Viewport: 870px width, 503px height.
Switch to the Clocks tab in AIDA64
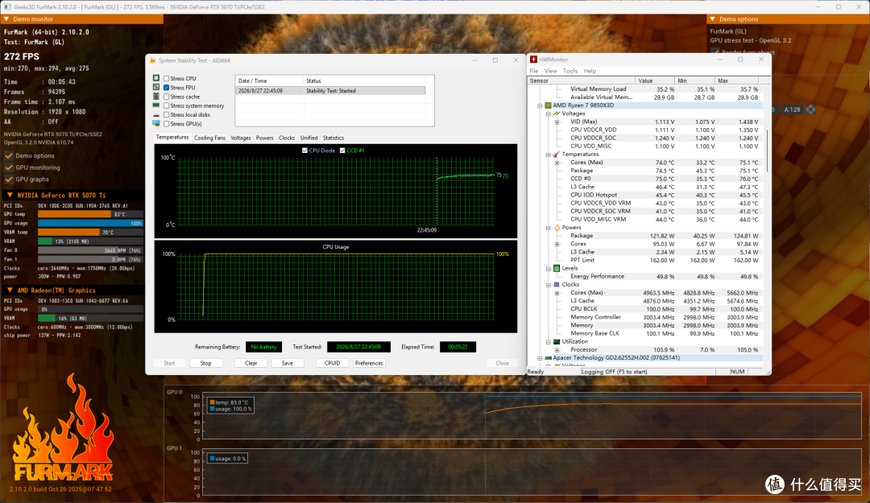point(287,138)
